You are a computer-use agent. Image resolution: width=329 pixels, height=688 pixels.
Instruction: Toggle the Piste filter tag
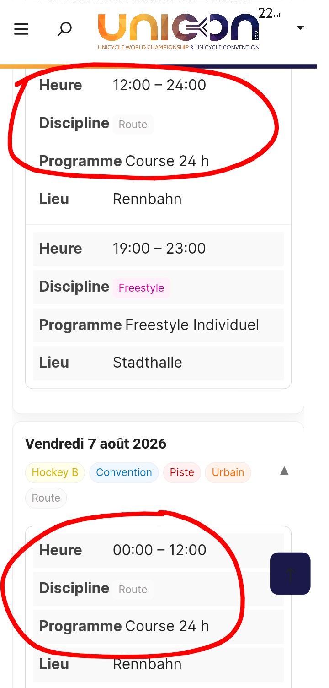point(182,472)
